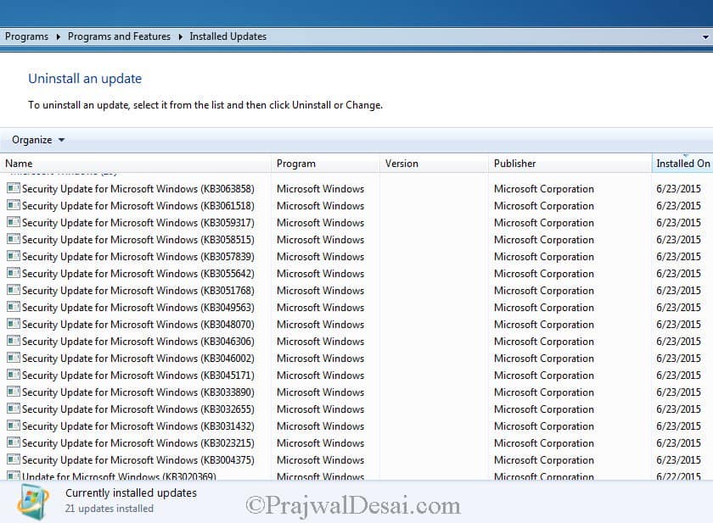Click the Windows Update icon in details pane
Viewport: 713px width, 523px height.
pyautogui.click(x=33, y=502)
